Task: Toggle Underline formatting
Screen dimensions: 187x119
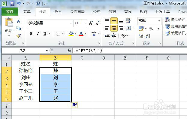Action: pos(45,34)
